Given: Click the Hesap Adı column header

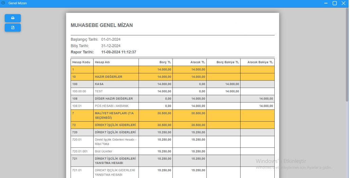Looking at the screenshot, I should click(x=103, y=63).
